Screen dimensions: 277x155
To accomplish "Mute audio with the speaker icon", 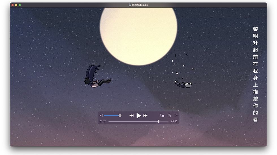I will 101,116.
